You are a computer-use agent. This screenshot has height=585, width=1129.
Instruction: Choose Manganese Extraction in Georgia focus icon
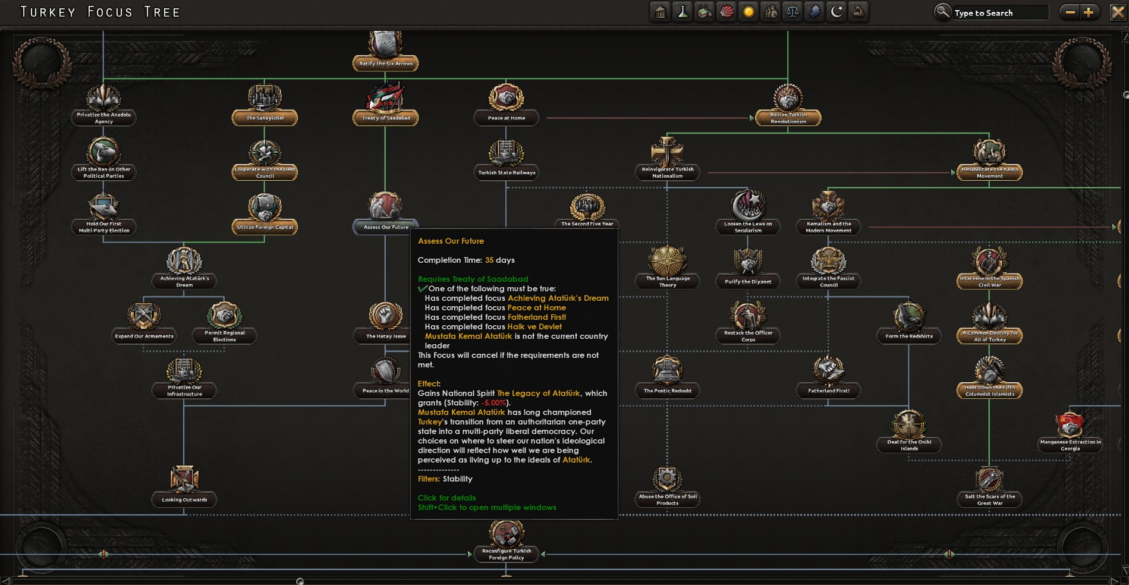pyautogui.click(x=1070, y=424)
